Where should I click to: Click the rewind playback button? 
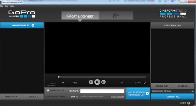click(91, 82)
